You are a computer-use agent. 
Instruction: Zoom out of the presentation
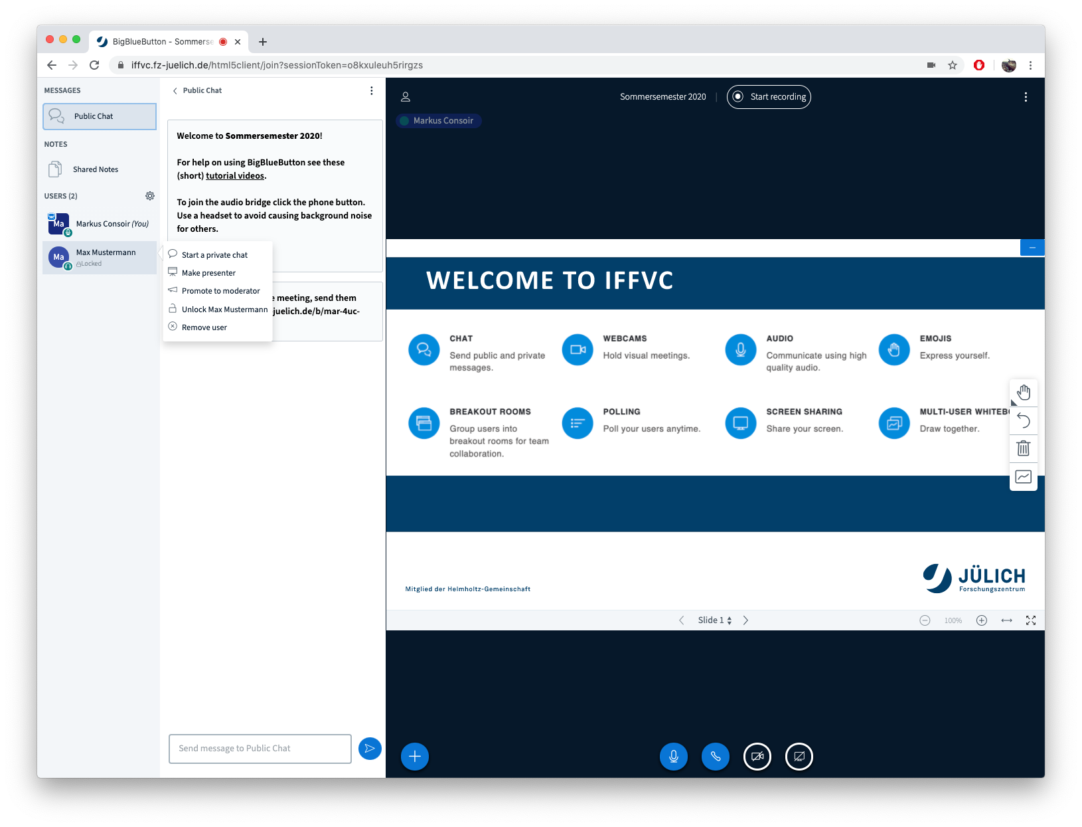[x=925, y=620]
